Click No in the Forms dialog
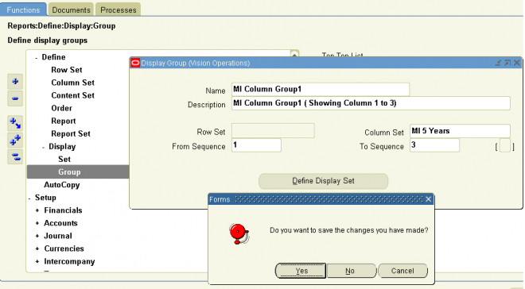Image resolution: width=525 pixels, height=289 pixels. (x=352, y=271)
